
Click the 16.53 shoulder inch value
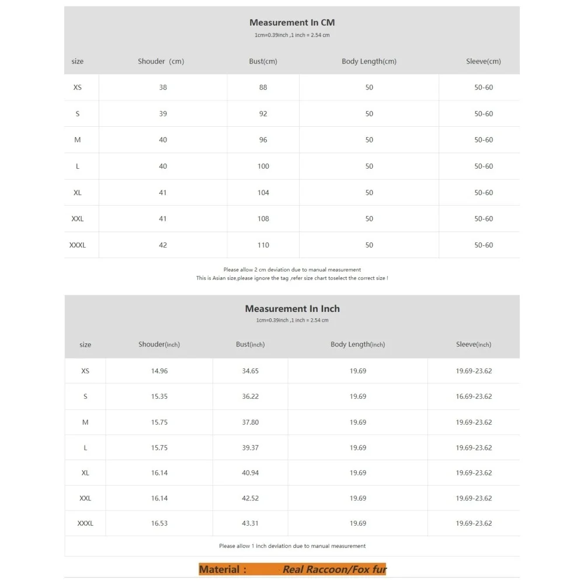[x=159, y=523]
